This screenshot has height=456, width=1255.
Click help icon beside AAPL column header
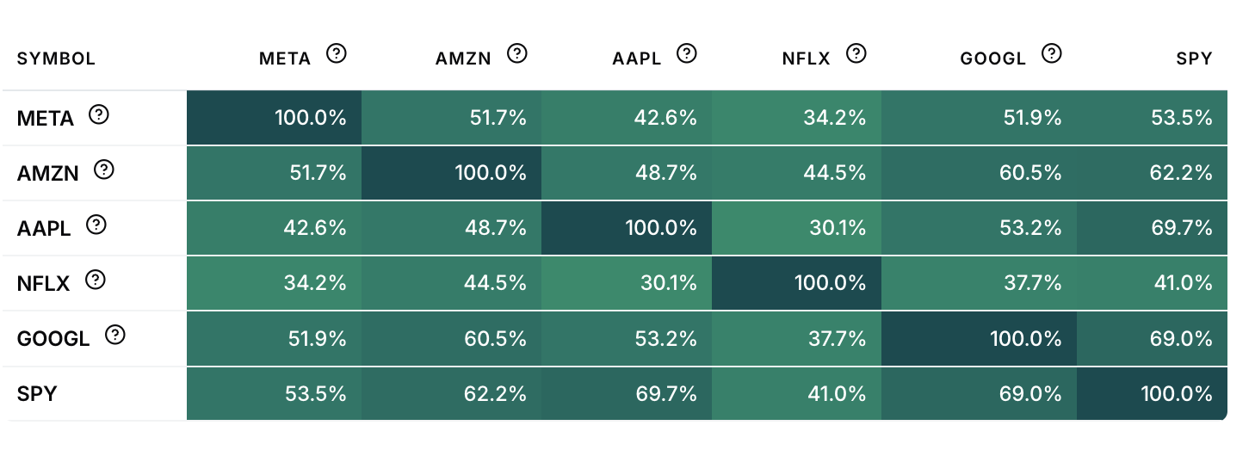coord(686,54)
